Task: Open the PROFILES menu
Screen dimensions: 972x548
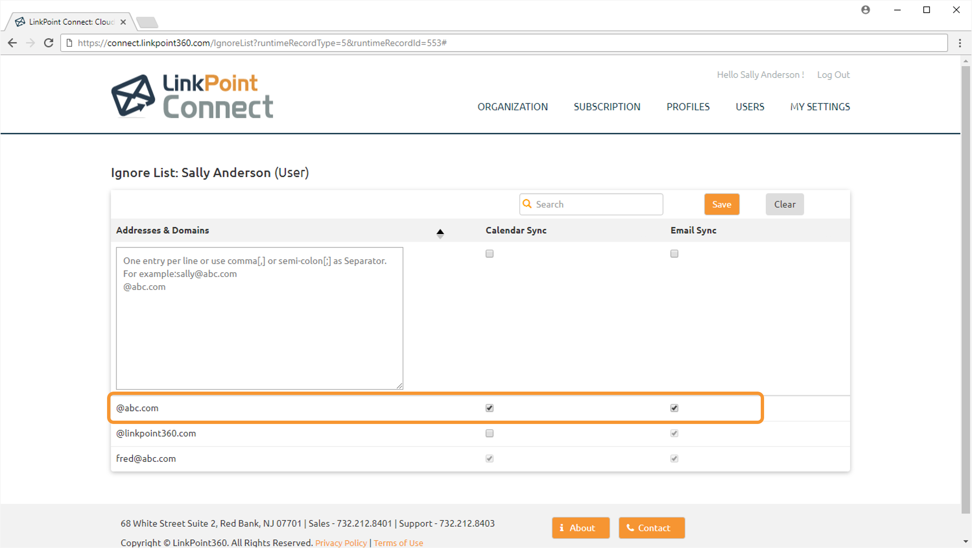Action: coord(688,107)
